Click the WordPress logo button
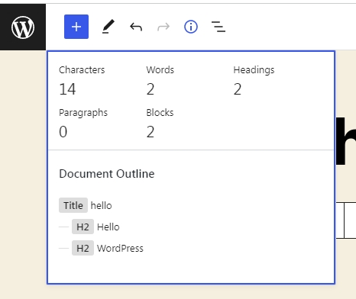The image size is (356, 299). tap(23, 27)
